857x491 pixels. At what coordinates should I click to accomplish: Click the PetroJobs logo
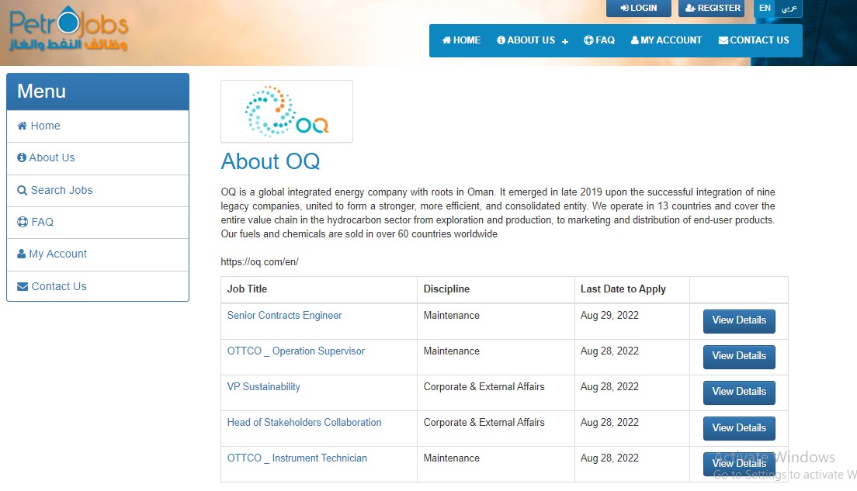pos(68,29)
